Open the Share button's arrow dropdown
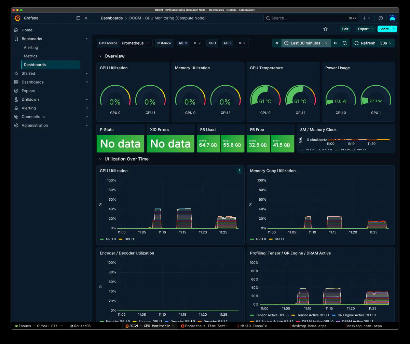This screenshot has height=344, width=410. 394,29
